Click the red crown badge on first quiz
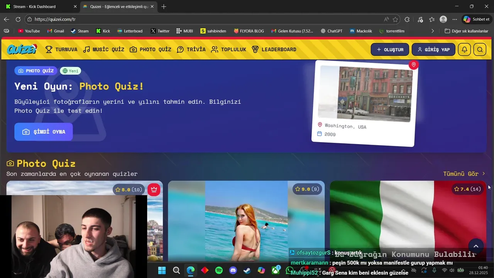This screenshot has height=278, width=494. (x=154, y=189)
